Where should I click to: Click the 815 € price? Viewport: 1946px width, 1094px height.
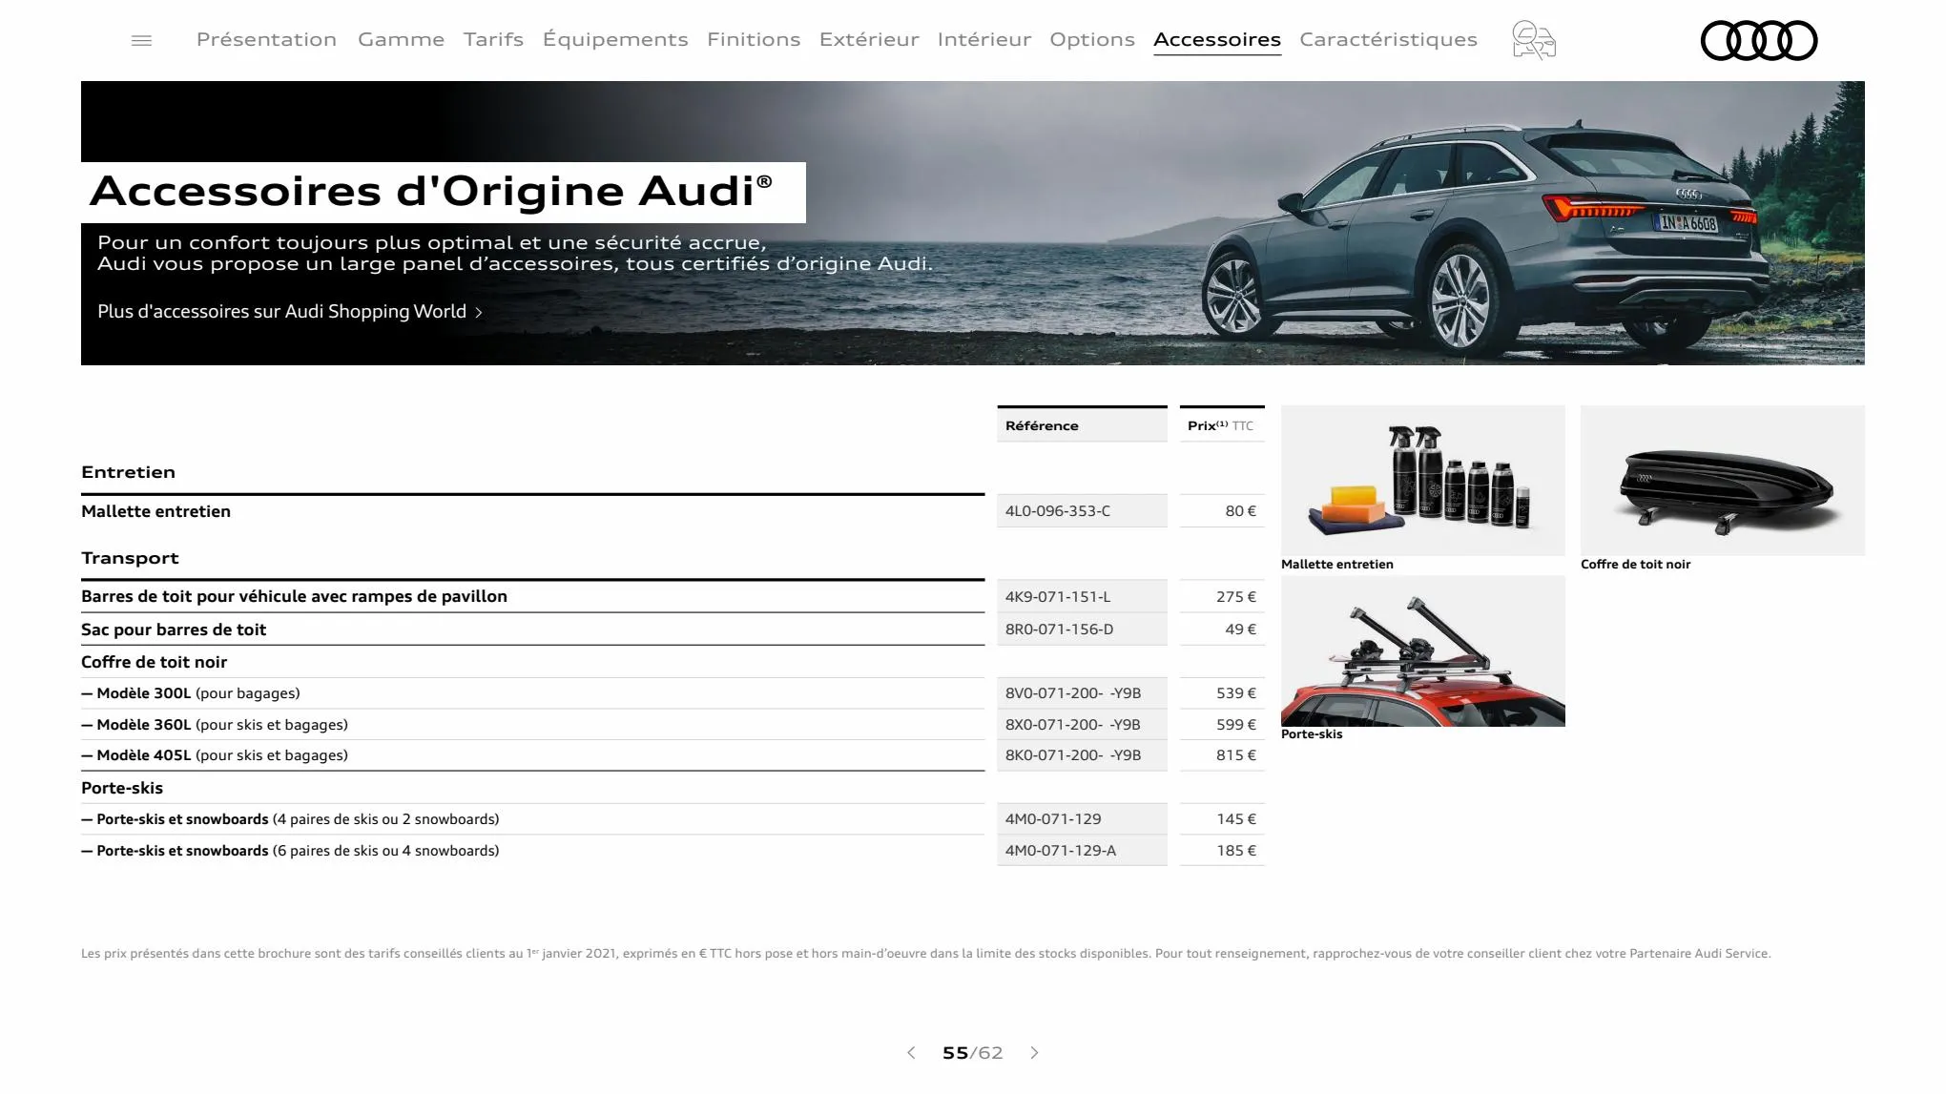click(x=1236, y=755)
